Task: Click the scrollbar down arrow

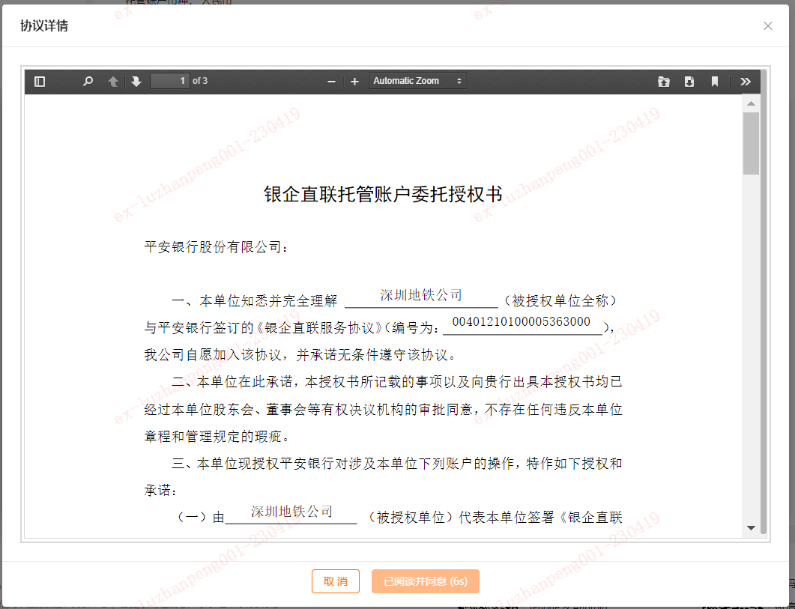Action: pos(751,528)
